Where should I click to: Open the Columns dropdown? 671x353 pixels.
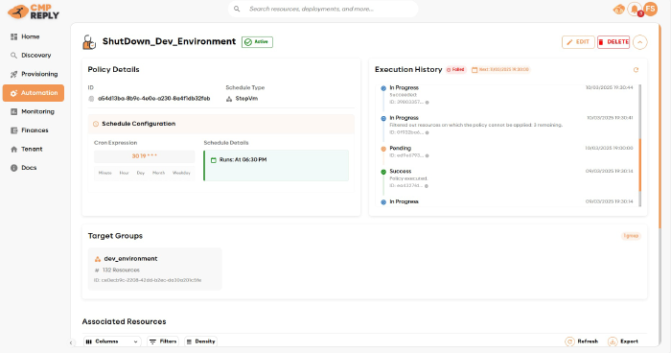click(x=112, y=341)
